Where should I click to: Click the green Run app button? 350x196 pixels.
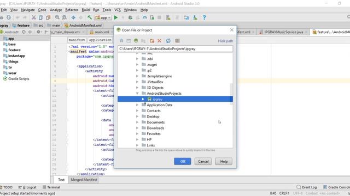click(115, 17)
